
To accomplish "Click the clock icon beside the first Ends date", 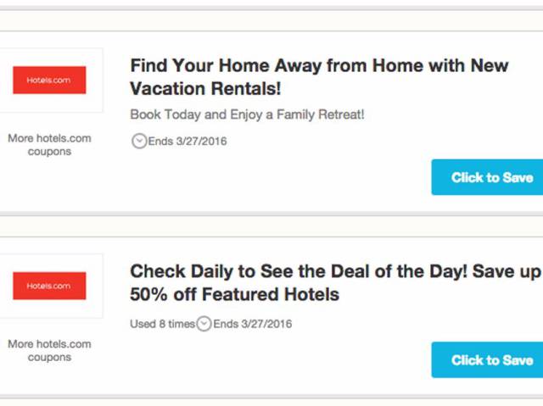I will [139, 141].
